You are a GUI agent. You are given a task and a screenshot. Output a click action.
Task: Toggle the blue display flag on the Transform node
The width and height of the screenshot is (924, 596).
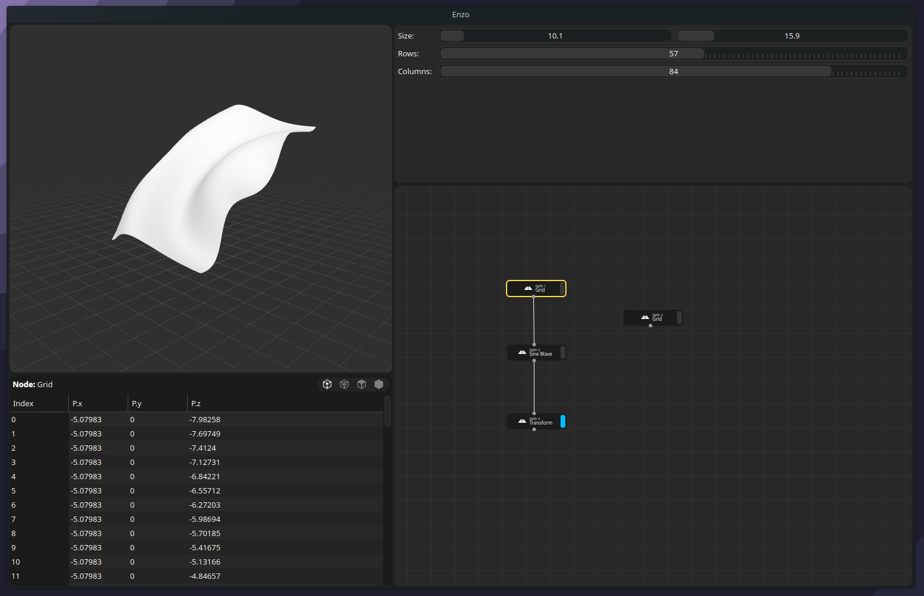point(562,421)
